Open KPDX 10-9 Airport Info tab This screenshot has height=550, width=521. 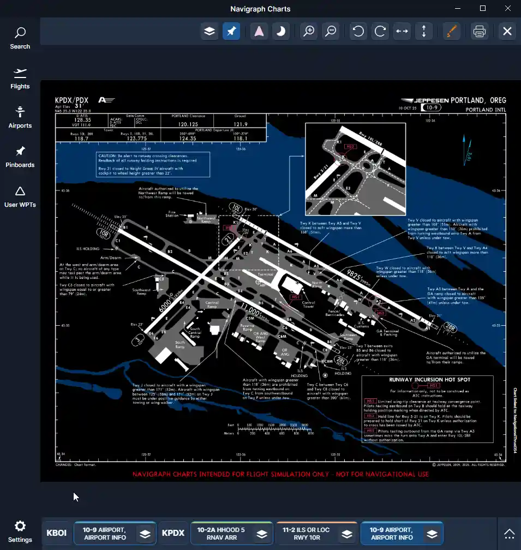392,534
